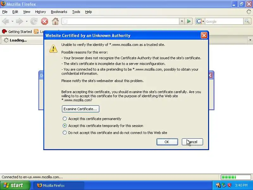The height and width of the screenshot is (190, 253).
Task: Close the certificate warning dialog
Action: [204, 35]
